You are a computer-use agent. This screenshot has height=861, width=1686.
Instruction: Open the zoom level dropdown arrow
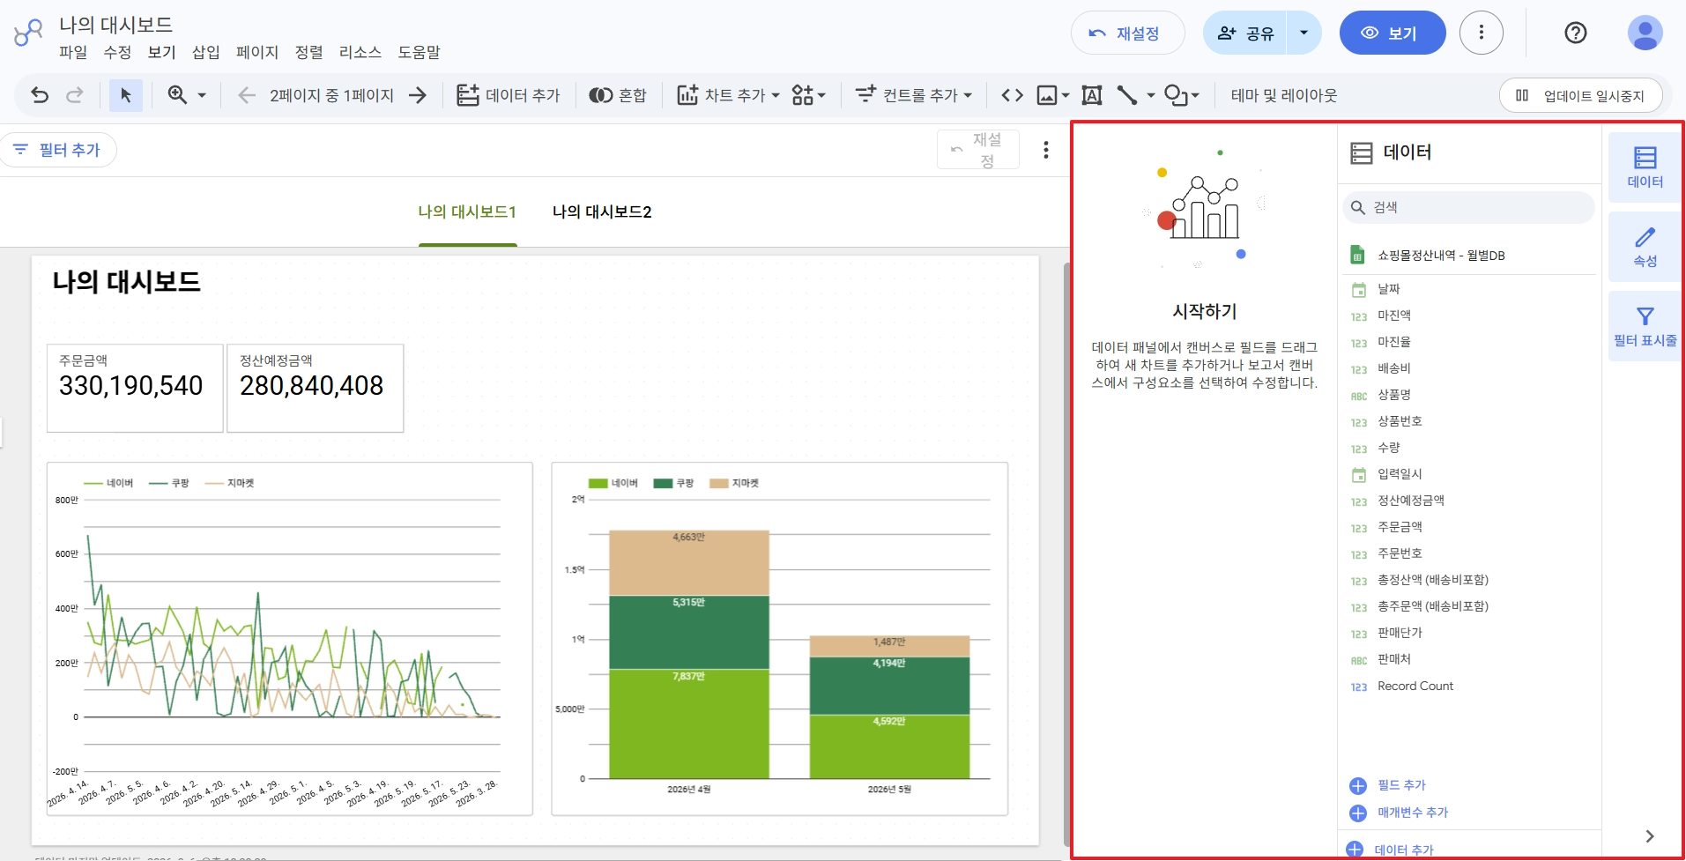202,95
